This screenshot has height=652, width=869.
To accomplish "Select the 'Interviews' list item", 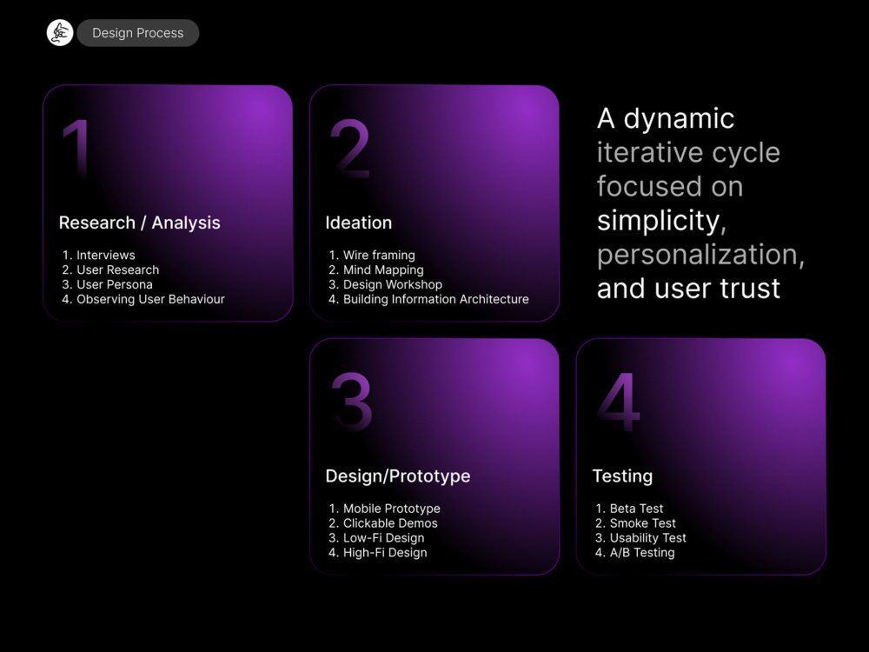I will (x=99, y=255).
